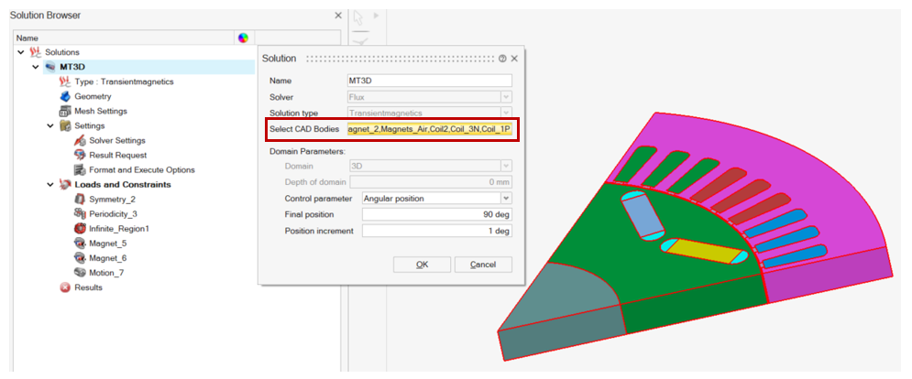Click the Infinite_Region1 icon
This screenshot has width=912, height=379.
80,228
